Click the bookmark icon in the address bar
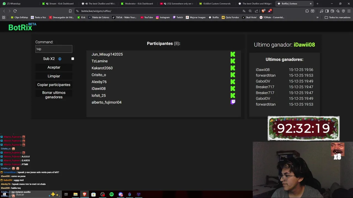Image resolution: width=353 pixels, height=198 pixels. click(70, 11)
